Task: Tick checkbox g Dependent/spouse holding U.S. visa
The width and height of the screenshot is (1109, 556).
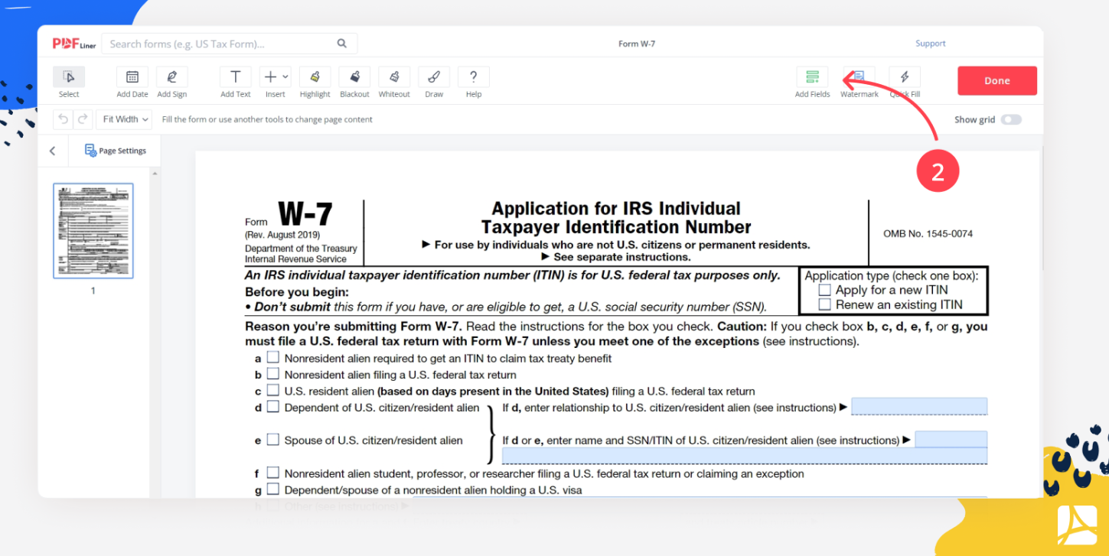Action: pos(273,489)
